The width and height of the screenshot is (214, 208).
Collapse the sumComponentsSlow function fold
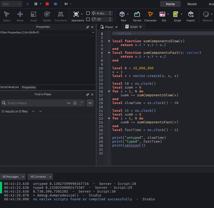pyautogui.click(x=109, y=41)
